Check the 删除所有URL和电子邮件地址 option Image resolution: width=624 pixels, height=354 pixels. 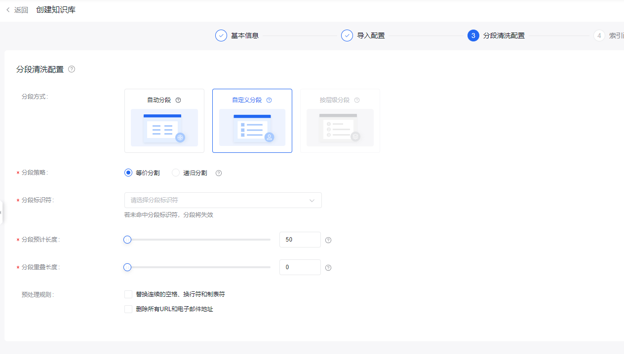point(128,309)
